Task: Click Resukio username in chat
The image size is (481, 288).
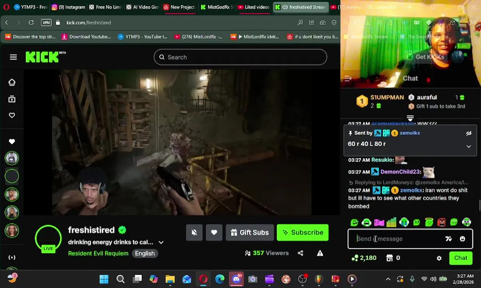Action: [x=382, y=160]
